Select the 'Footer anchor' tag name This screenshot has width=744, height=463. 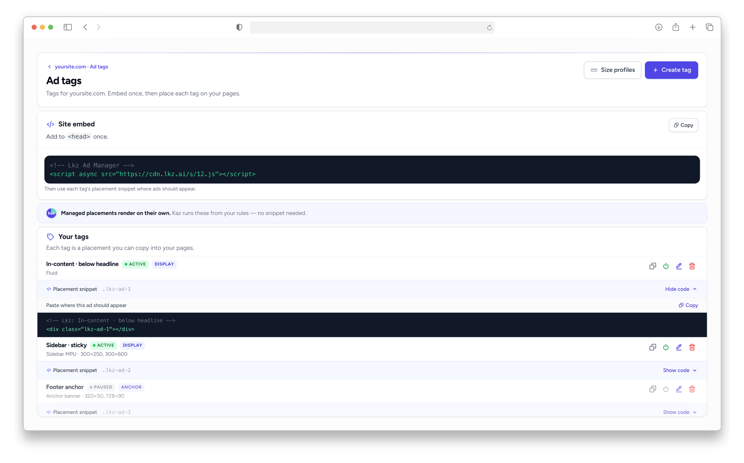pos(65,387)
